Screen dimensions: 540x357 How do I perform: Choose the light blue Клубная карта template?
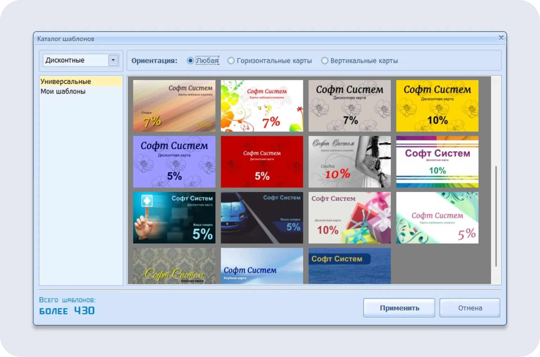tap(262, 266)
